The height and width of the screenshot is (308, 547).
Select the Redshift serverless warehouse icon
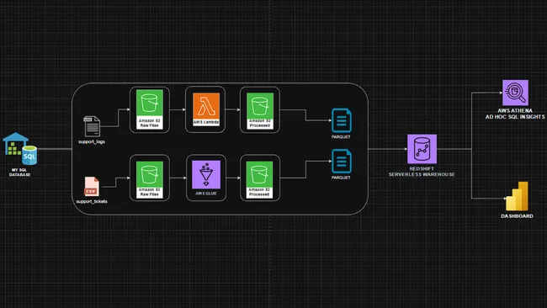(422, 149)
